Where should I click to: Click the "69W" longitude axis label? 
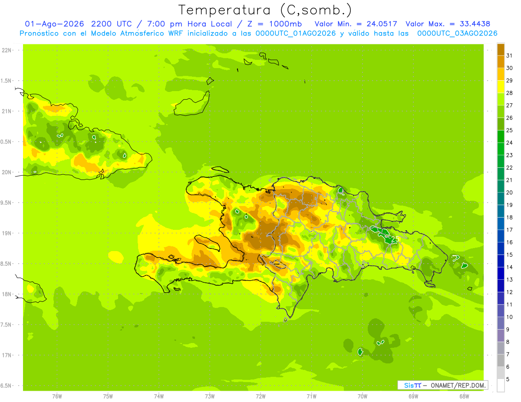(413, 396)
